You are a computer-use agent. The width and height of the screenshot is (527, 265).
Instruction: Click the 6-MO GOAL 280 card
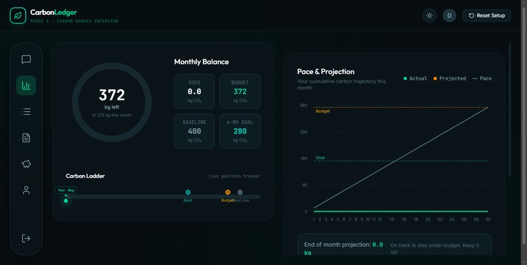coord(240,131)
